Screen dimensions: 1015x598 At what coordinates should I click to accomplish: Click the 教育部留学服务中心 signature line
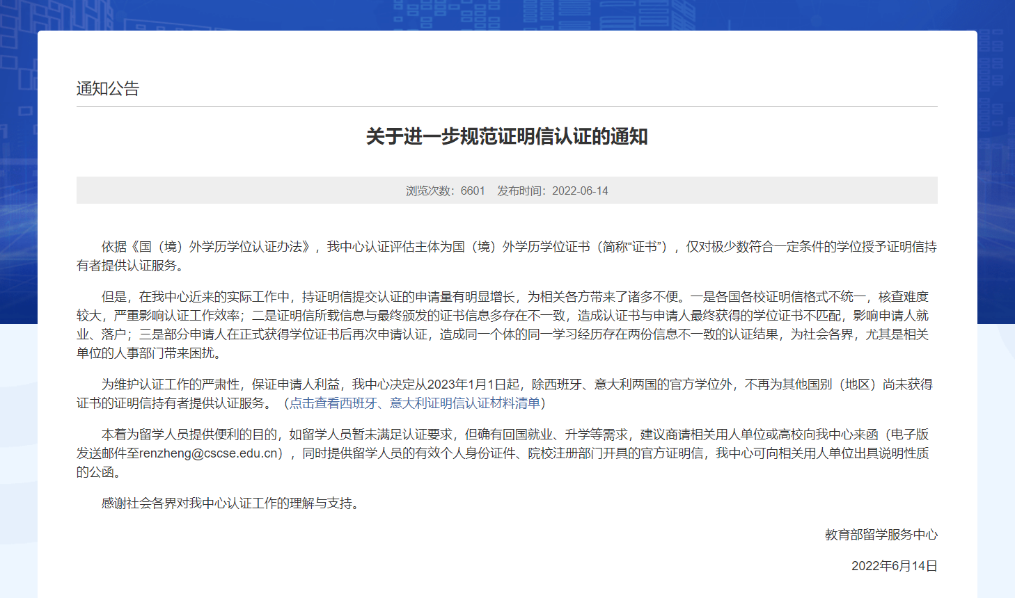point(881,535)
